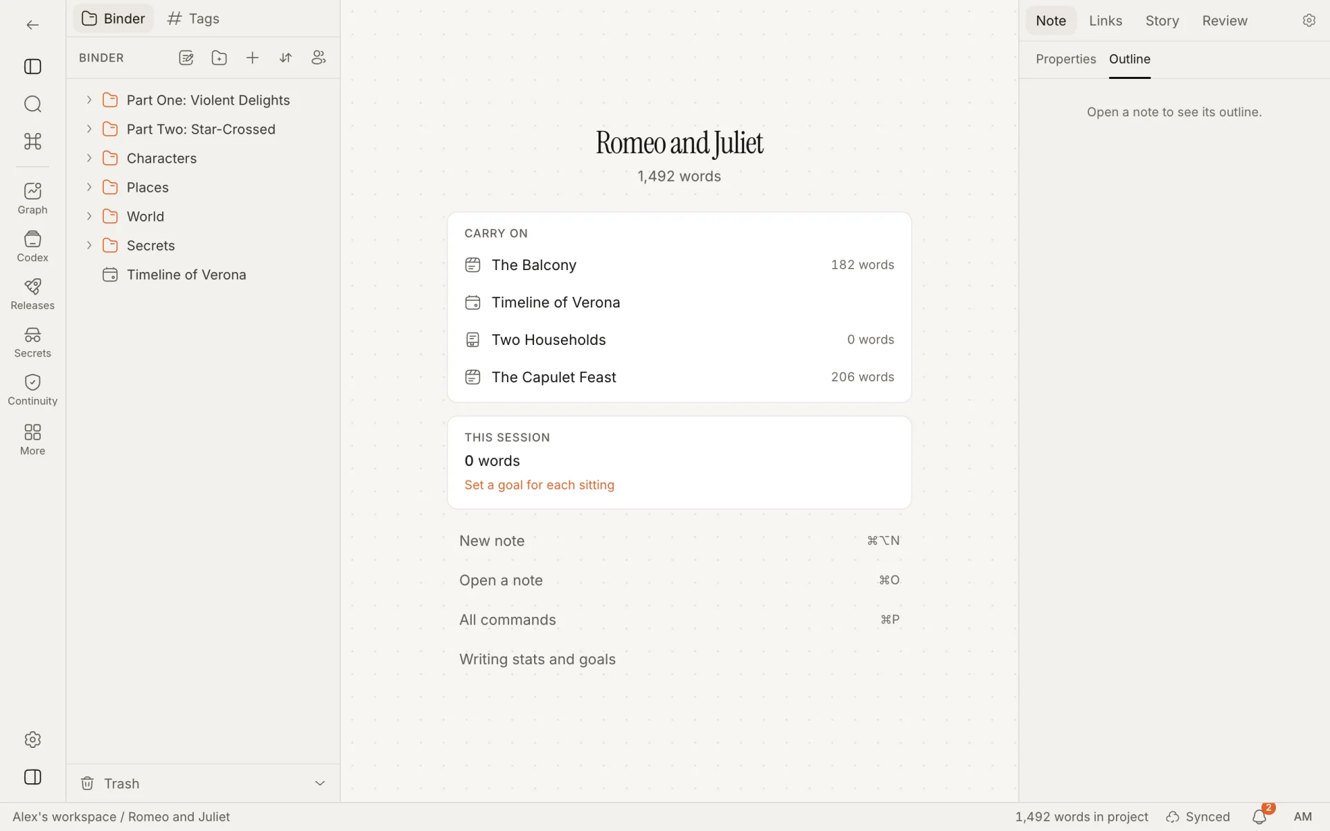The image size is (1330, 831).
Task: Choose New note action
Action: tap(679, 541)
